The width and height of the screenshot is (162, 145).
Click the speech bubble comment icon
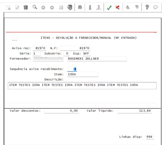(156, 7)
